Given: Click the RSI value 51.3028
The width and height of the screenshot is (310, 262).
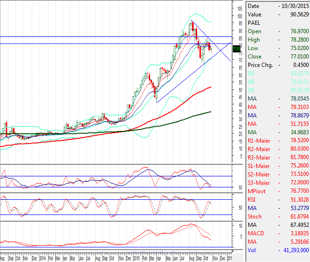Looking at the screenshot, I should click(x=296, y=199).
